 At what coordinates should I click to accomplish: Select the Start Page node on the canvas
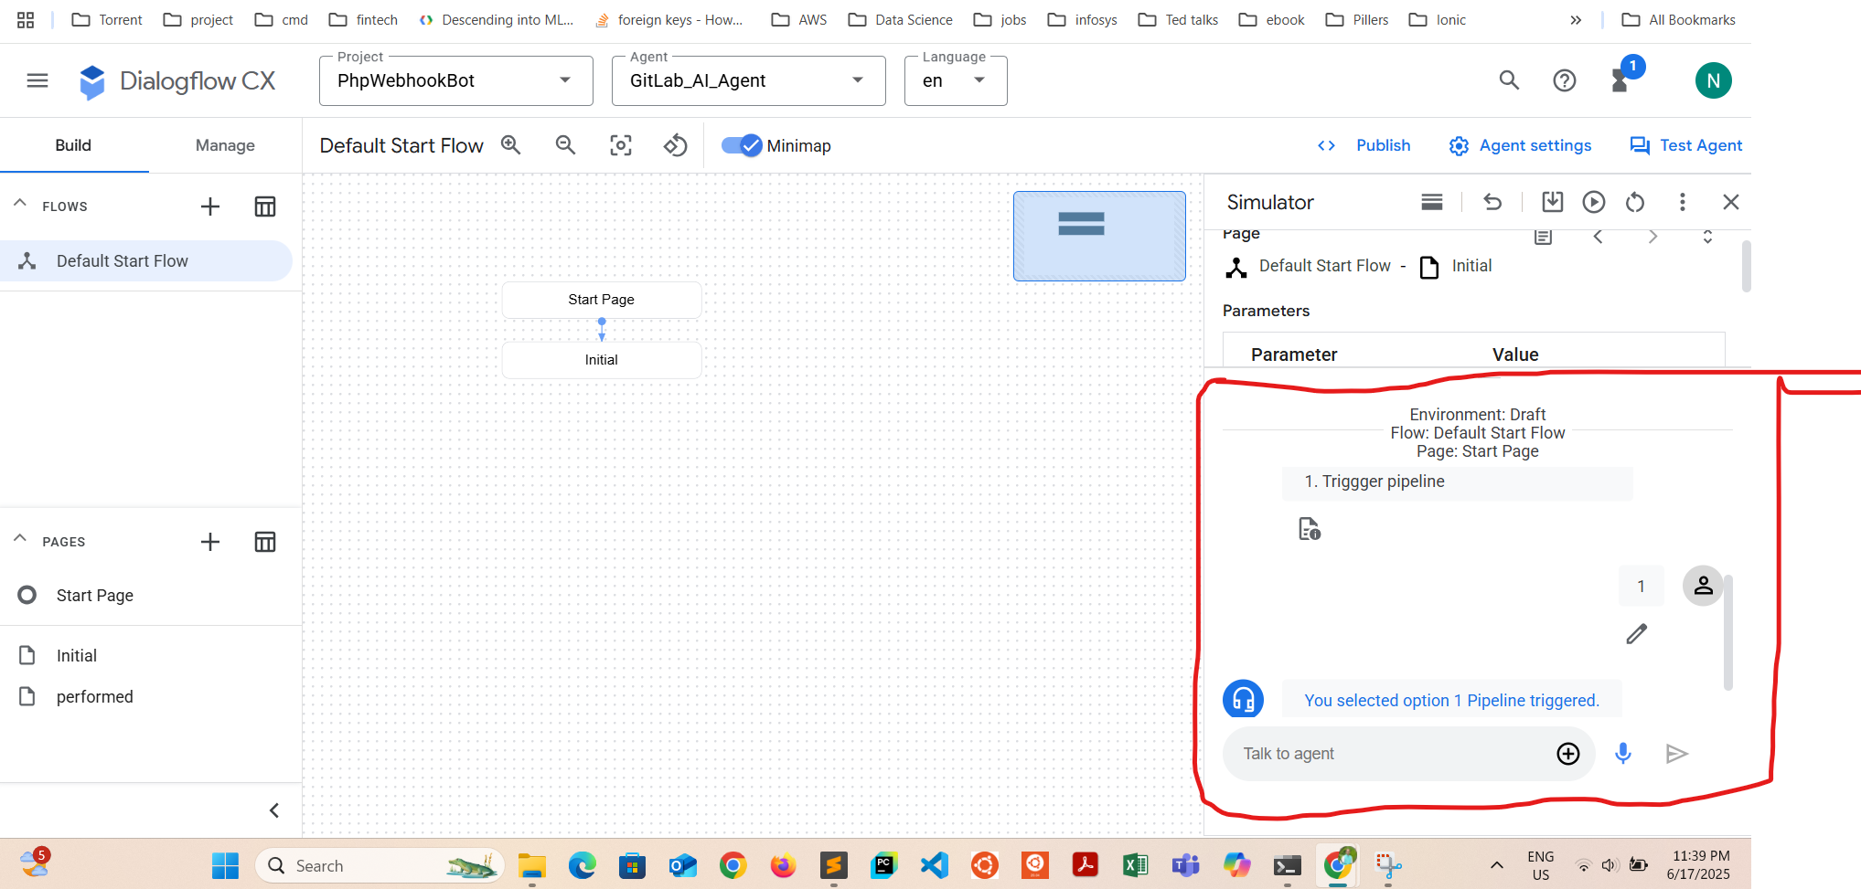pos(602,300)
